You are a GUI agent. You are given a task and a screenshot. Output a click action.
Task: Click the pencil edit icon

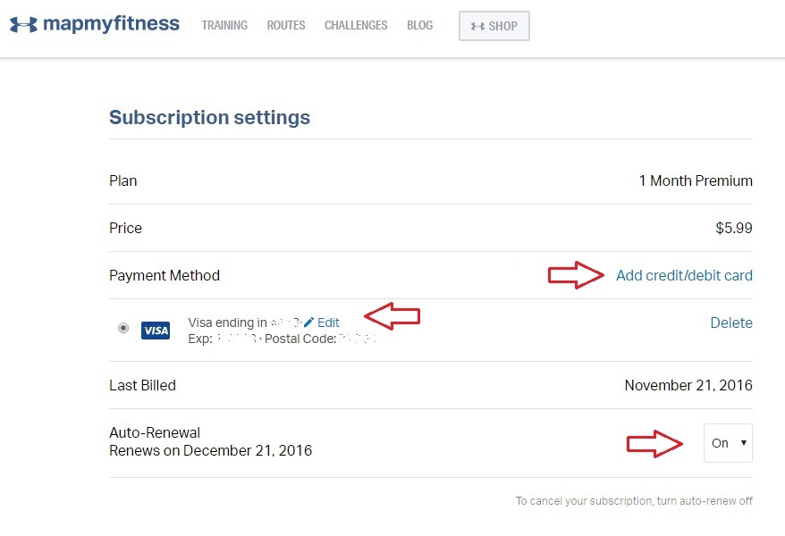pos(308,322)
